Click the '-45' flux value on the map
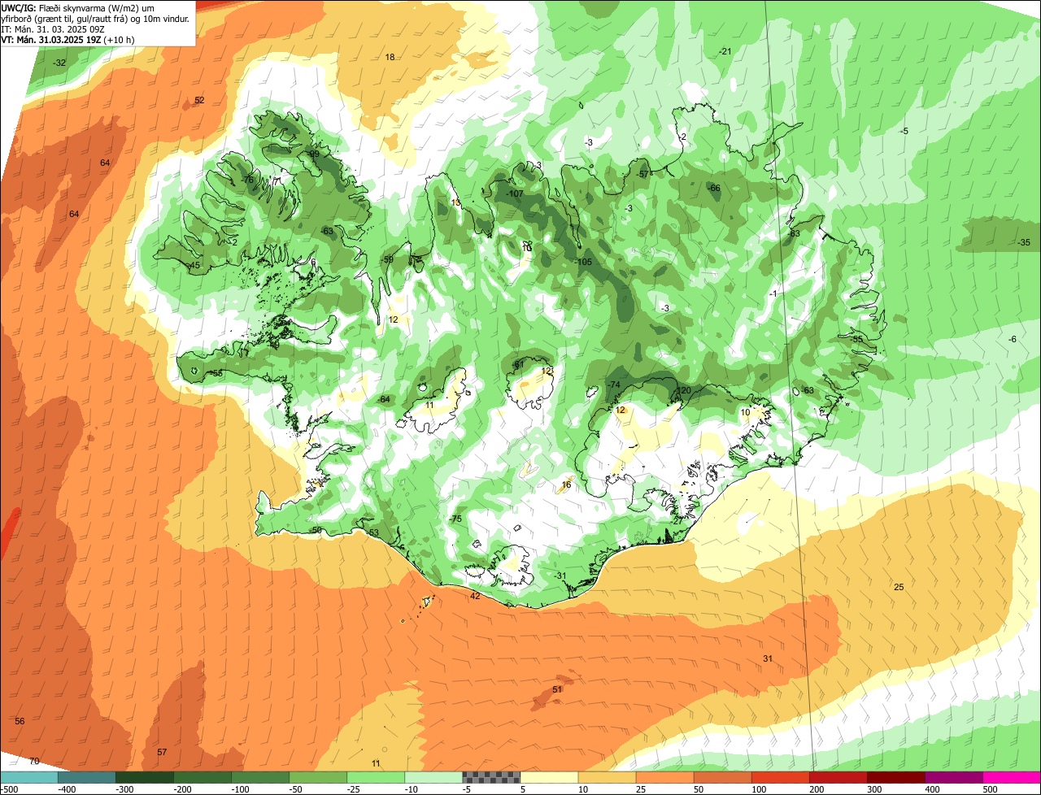Viewport: 1041px width, 795px height. click(194, 265)
